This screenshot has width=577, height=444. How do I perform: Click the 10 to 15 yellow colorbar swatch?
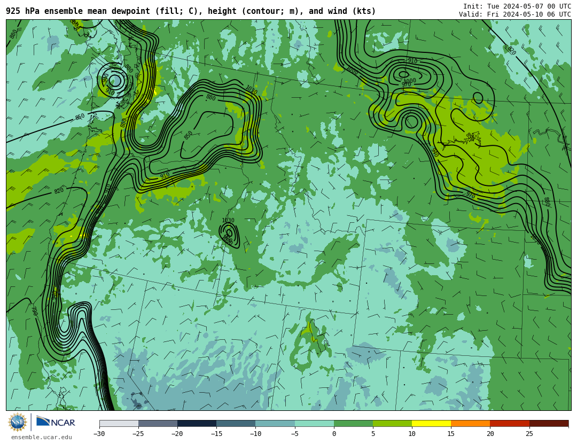click(x=431, y=423)
